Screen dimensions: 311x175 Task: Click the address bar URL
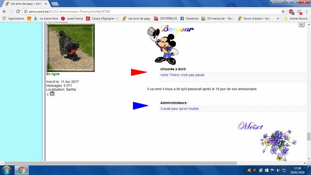click(x=70, y=12)
